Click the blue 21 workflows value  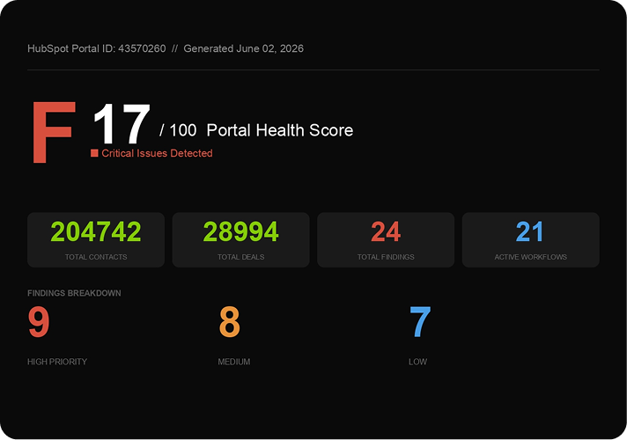tap(530, 231)
